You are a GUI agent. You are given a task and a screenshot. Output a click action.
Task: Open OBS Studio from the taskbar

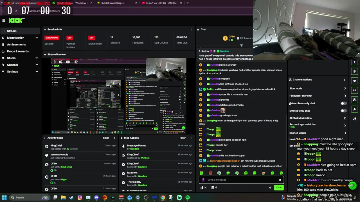146,198
